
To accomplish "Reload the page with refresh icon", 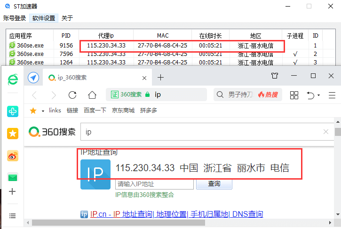I will (72, 95).
